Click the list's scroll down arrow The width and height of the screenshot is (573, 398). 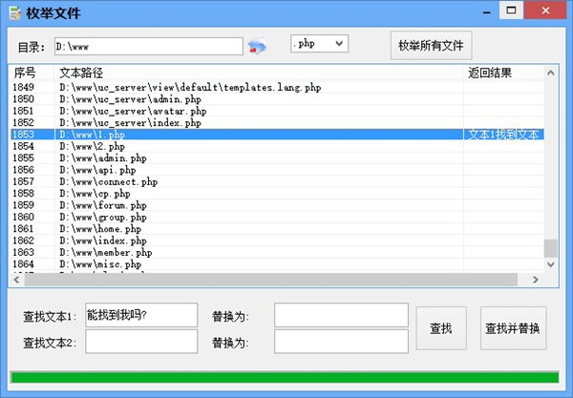551,264
